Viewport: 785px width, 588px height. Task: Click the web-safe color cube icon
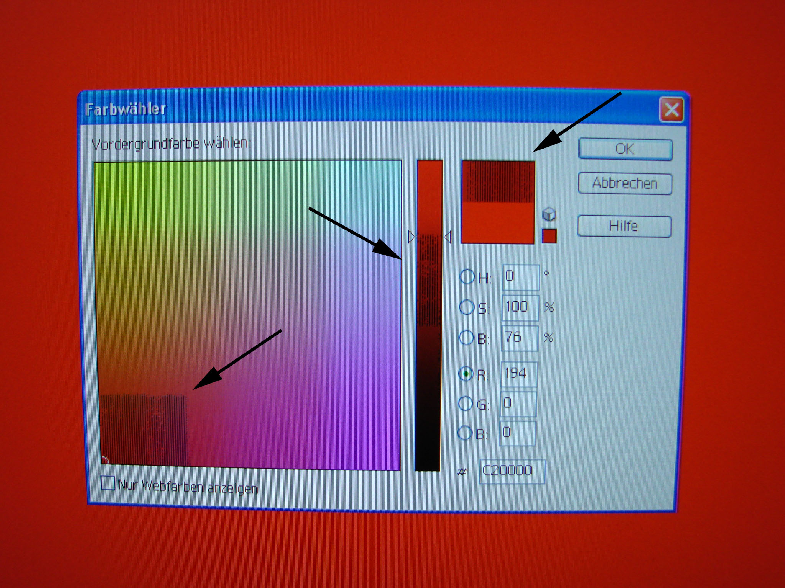[x=549, y=214]
